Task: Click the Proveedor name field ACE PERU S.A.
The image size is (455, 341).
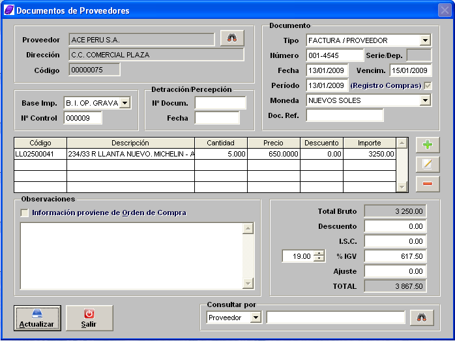Action: coord(141,40)
